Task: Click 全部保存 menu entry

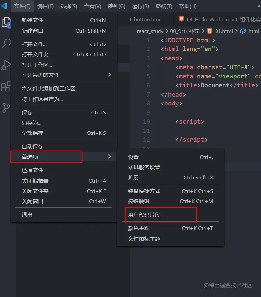Action: click(x=64, y=133)
